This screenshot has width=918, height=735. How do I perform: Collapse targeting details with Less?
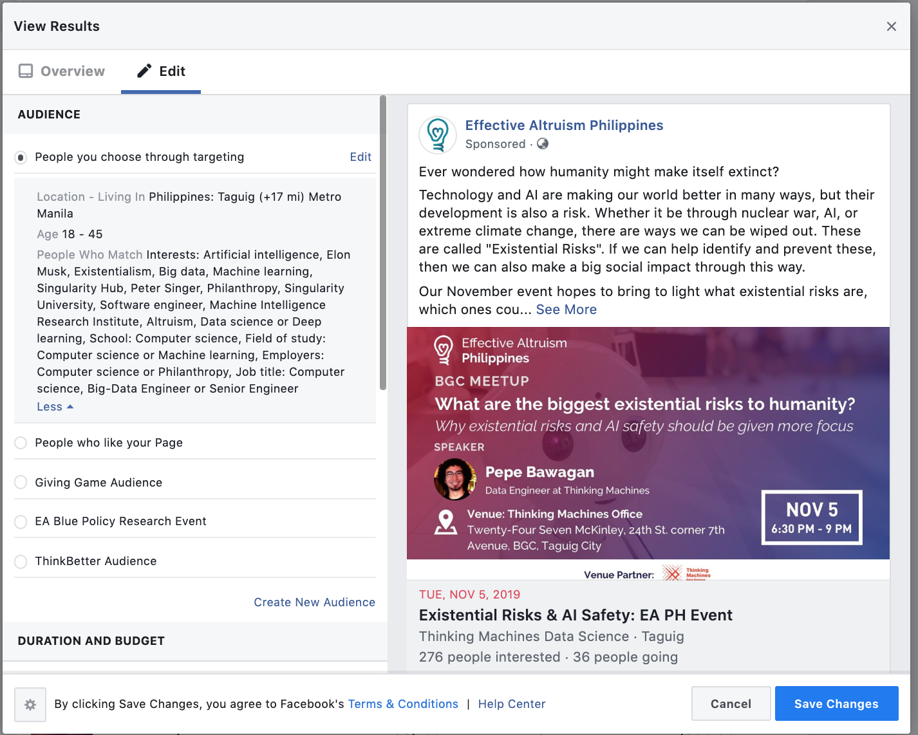[55, 407]
